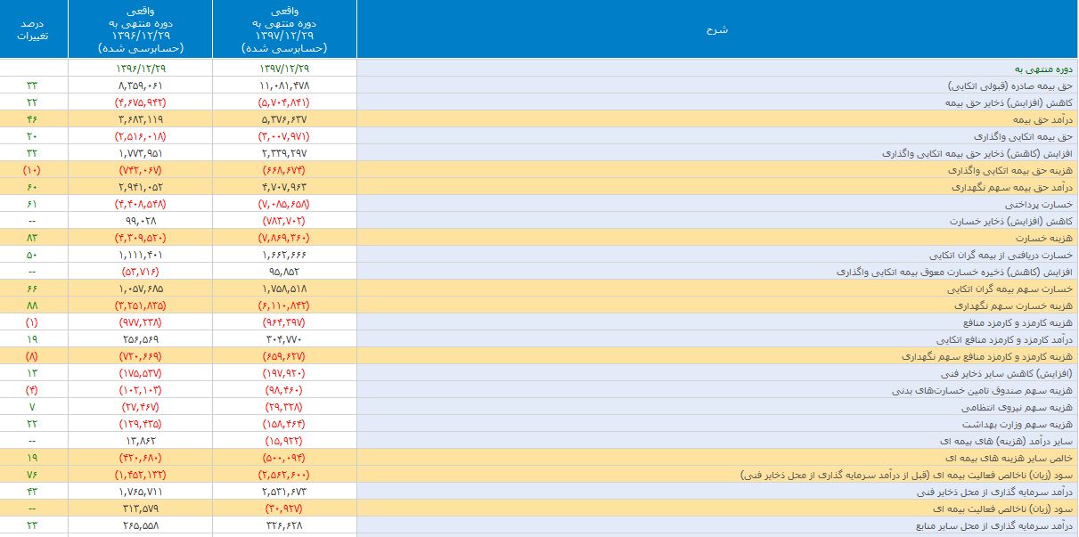Click the درصد تغییرات column header
This screenshot has width=1079, height=537.
coord(34,29)
